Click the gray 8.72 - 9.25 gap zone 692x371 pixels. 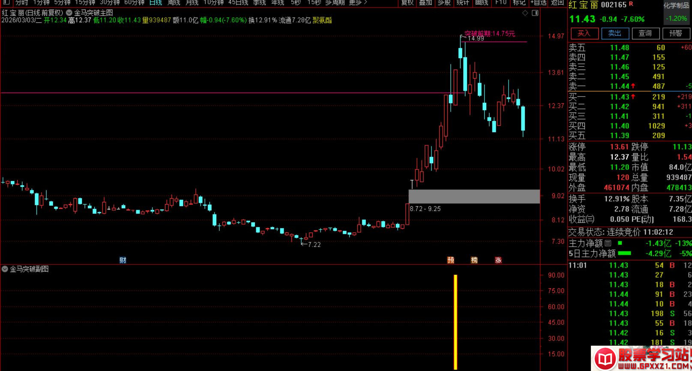coord(474,196)
